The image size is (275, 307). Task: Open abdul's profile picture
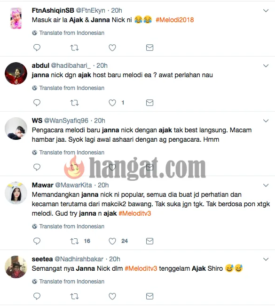16,73
